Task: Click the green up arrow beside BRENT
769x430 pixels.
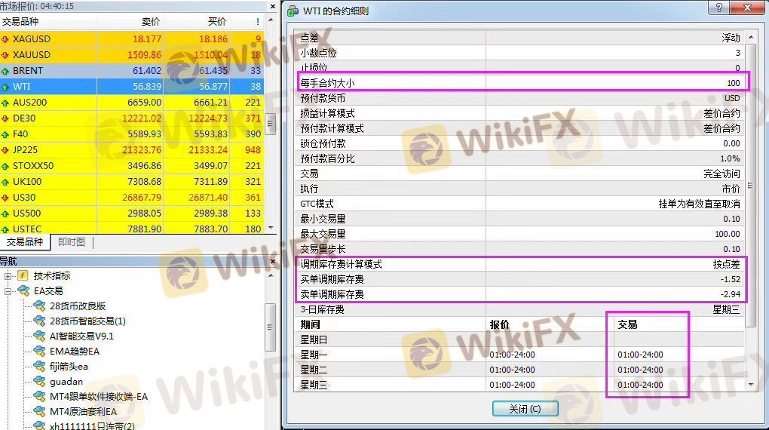Action: pos(5,71)
